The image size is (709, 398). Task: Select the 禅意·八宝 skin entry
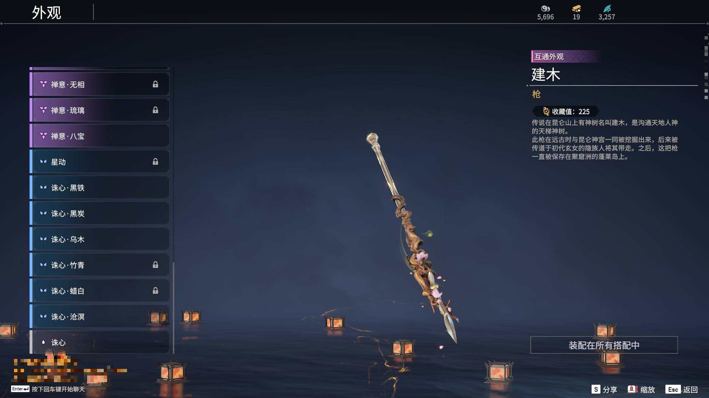tap(100, 136)
